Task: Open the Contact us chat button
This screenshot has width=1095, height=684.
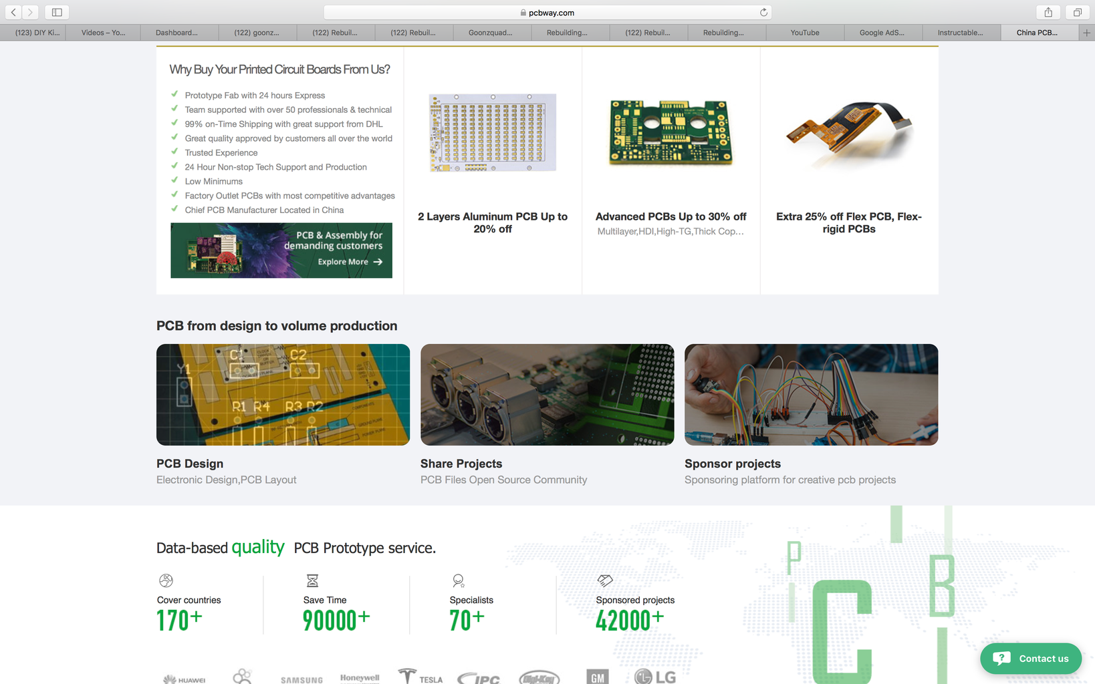Action: tap(1031, 659)
